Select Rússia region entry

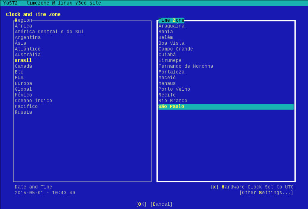(x=23, y=112)
